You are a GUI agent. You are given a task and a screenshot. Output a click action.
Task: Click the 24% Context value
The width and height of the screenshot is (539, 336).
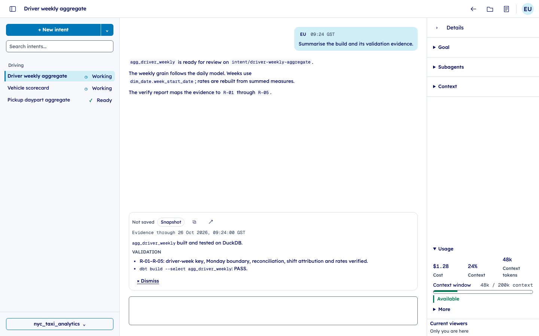point(473,266)
